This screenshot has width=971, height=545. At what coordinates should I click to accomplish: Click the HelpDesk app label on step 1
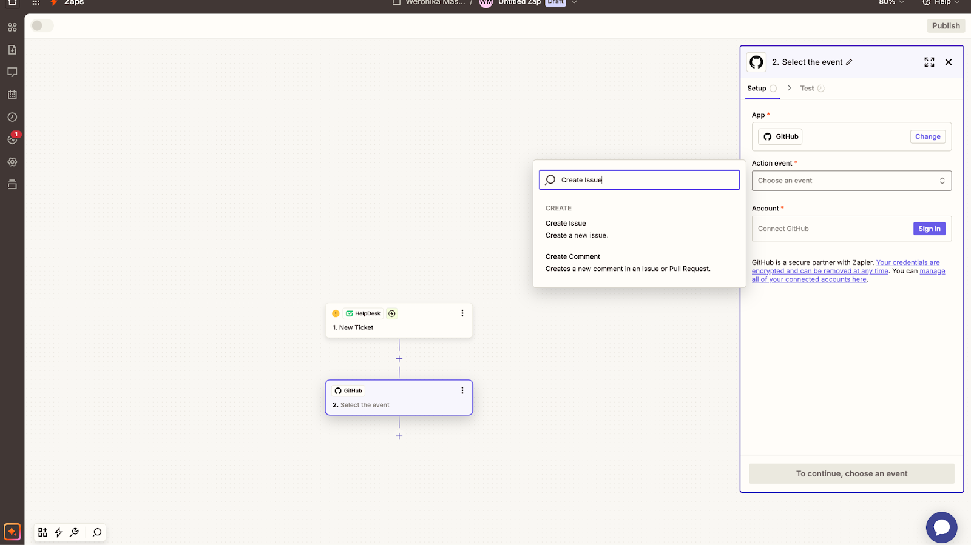click(x=363, y=313)
